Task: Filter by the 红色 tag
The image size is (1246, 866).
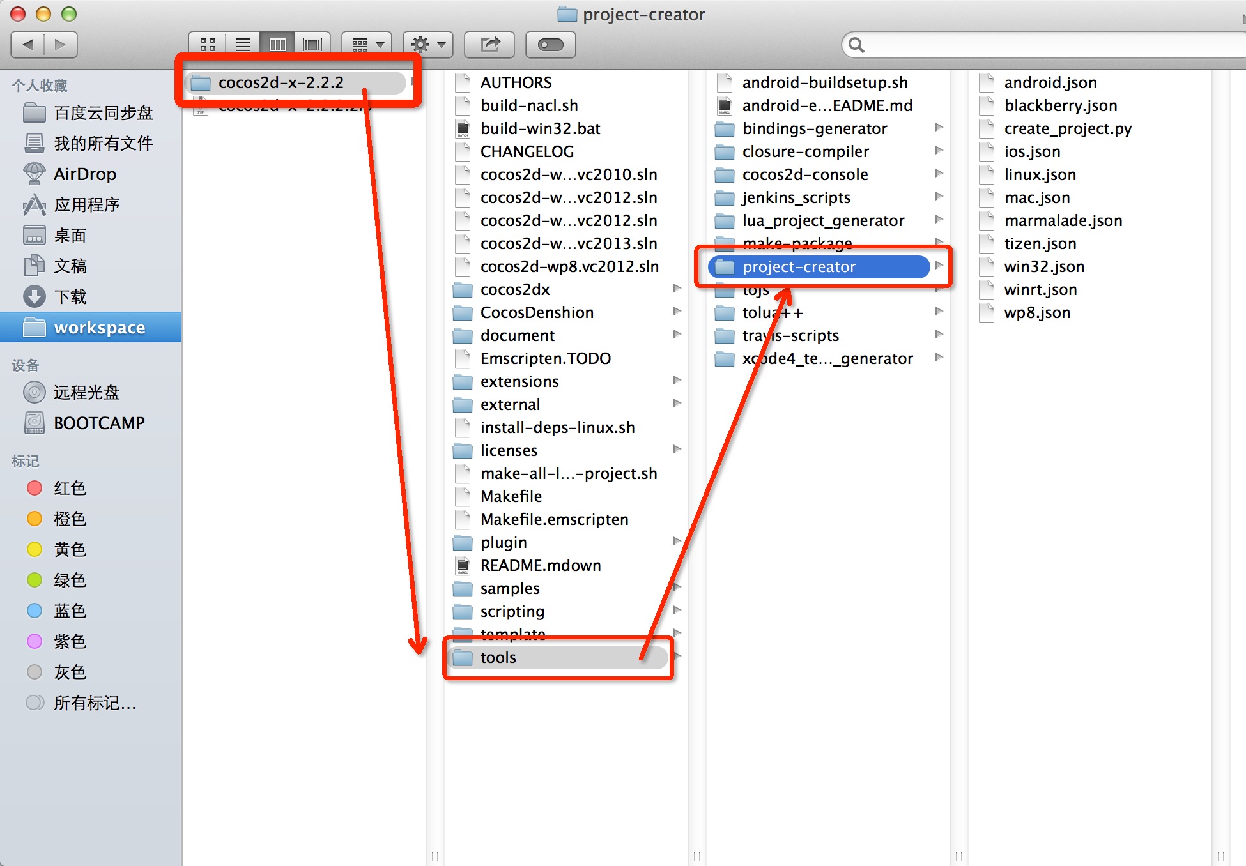Action: (91, 489)
